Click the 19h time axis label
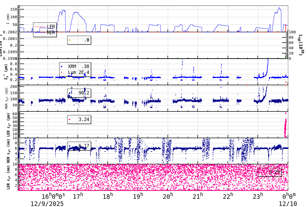307x207 pixels. [138, 196]
